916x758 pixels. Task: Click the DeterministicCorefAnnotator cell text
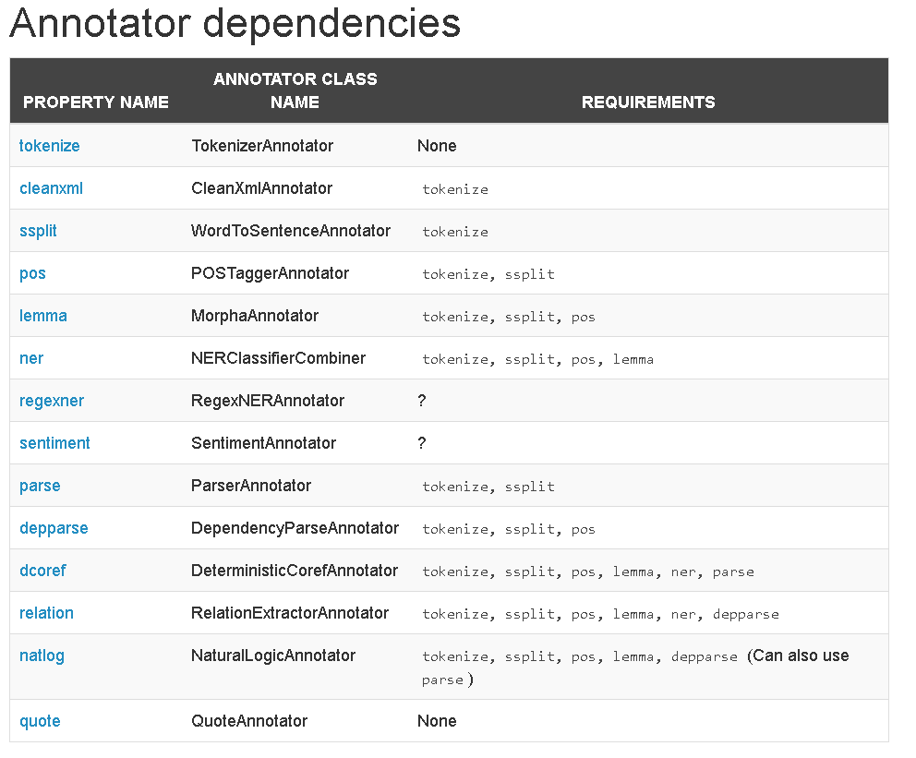coord(295,570)
